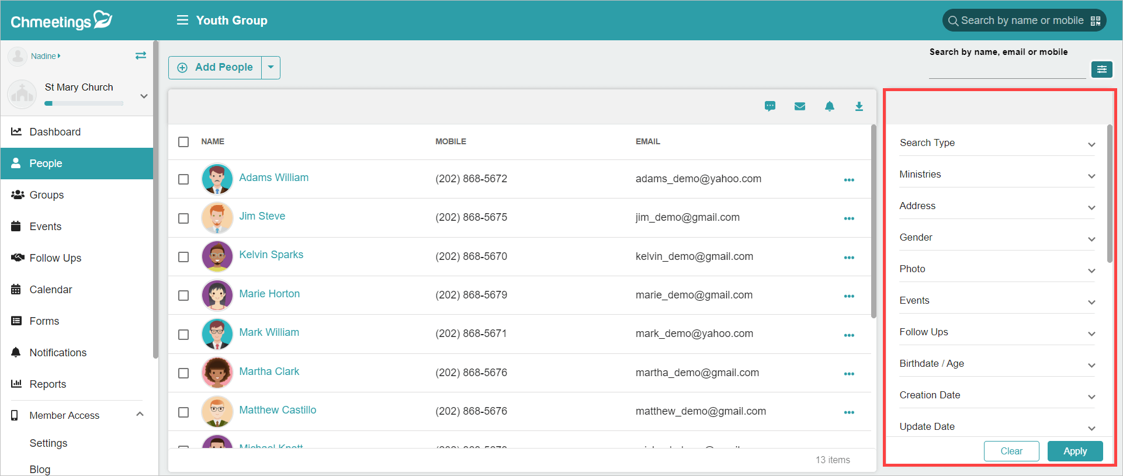Viewport: 1123px width, 476px height.
Task: Go to Groups in the sidebar
Action: pos(77,195)
